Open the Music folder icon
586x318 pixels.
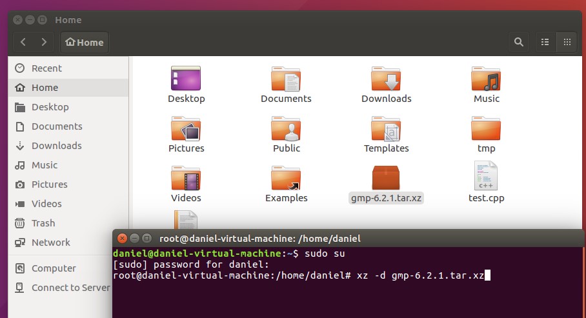(486, 79)
